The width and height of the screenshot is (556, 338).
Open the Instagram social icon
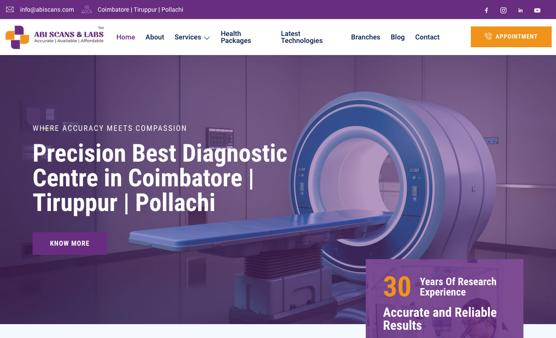503,10
